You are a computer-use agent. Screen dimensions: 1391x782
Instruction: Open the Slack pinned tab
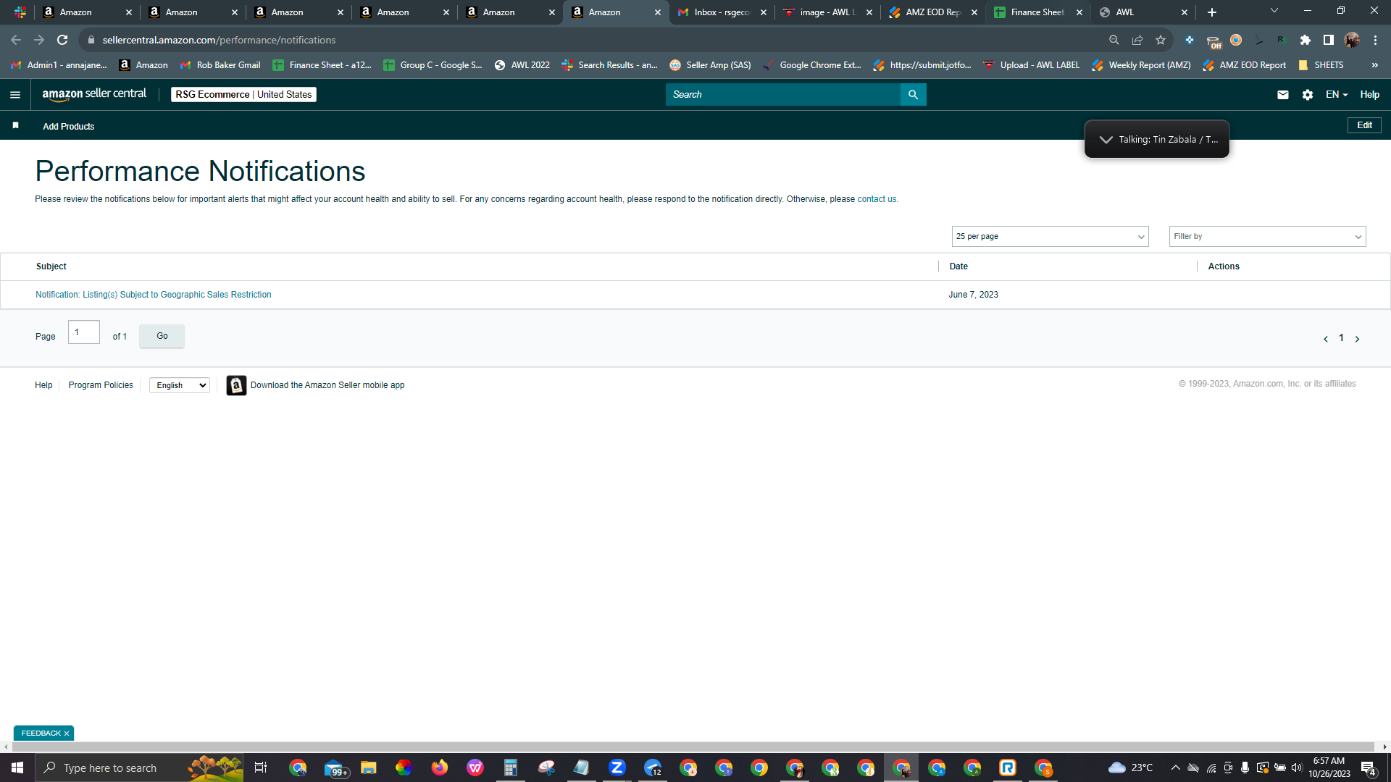(x=20, y=12)
